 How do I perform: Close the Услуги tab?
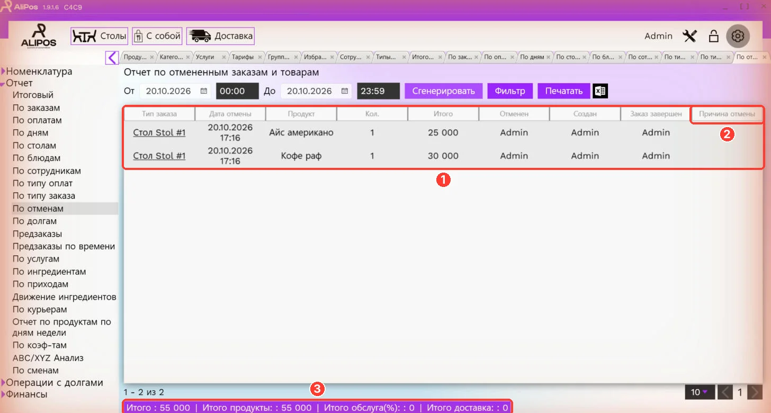tap(224, 57)
